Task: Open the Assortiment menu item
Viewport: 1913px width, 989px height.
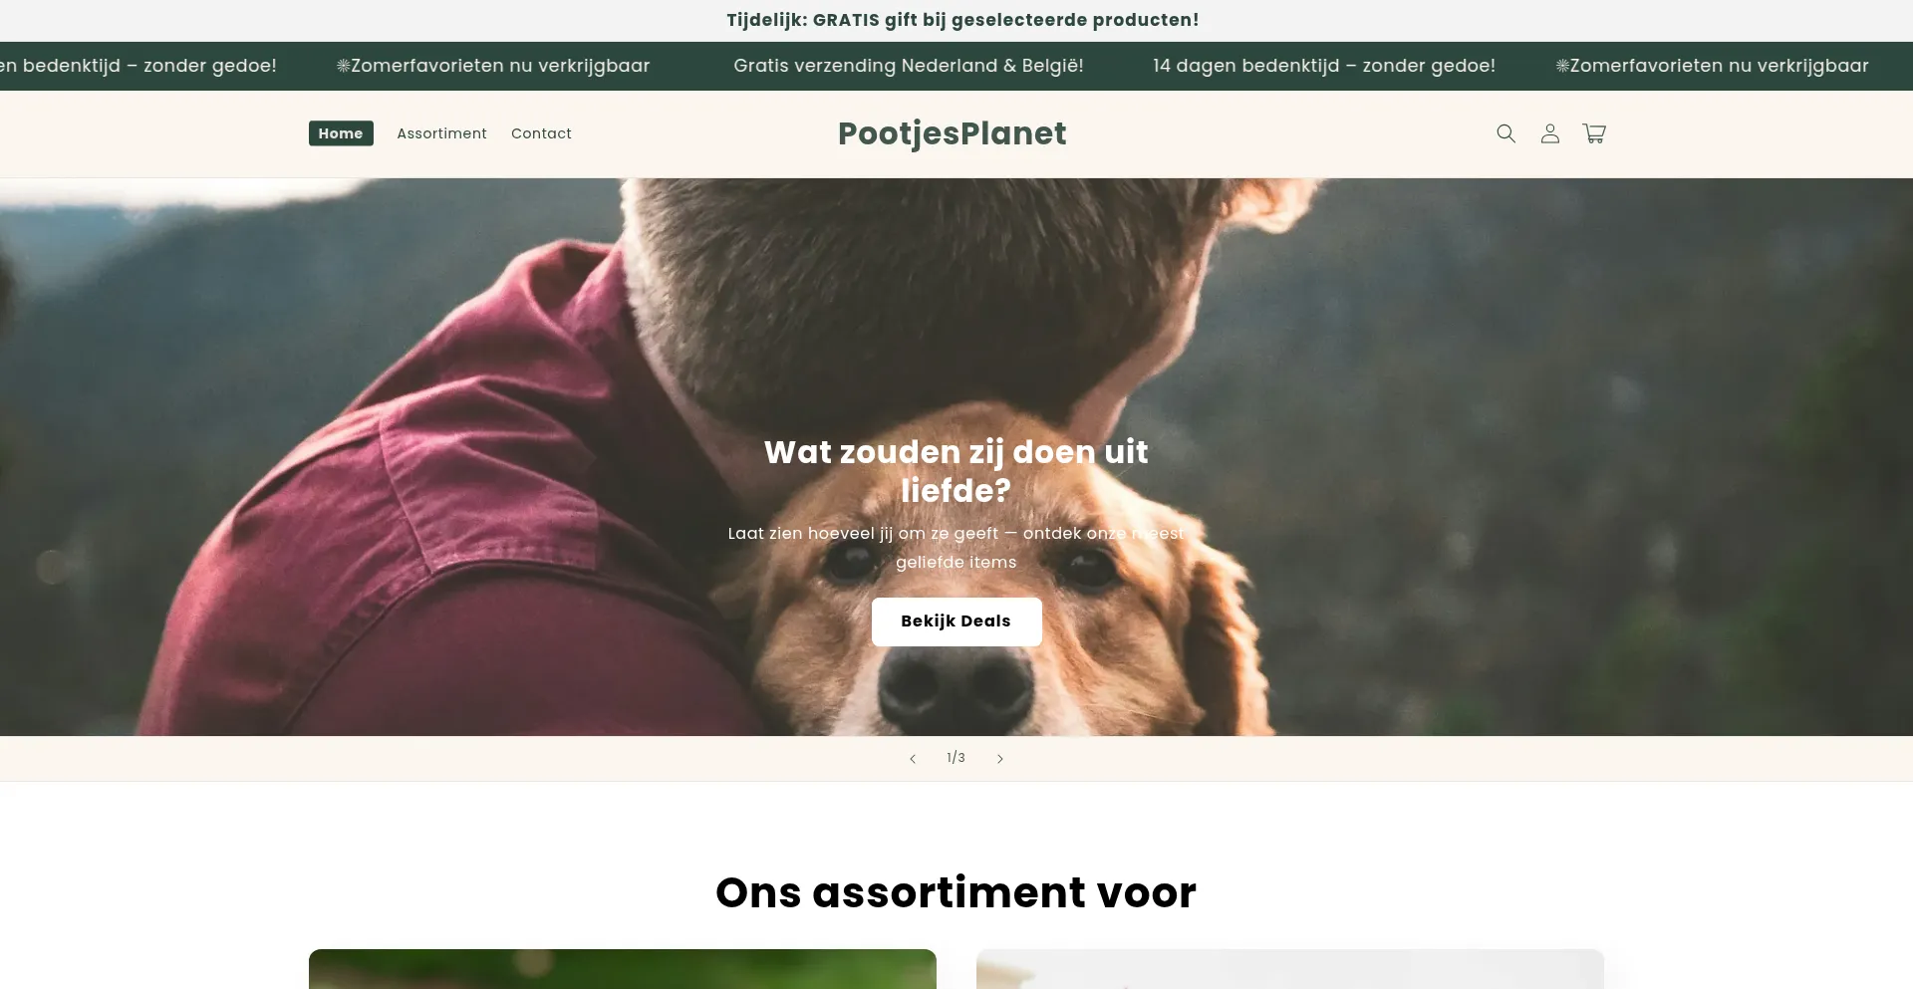Action: click(x=441, y=133)
